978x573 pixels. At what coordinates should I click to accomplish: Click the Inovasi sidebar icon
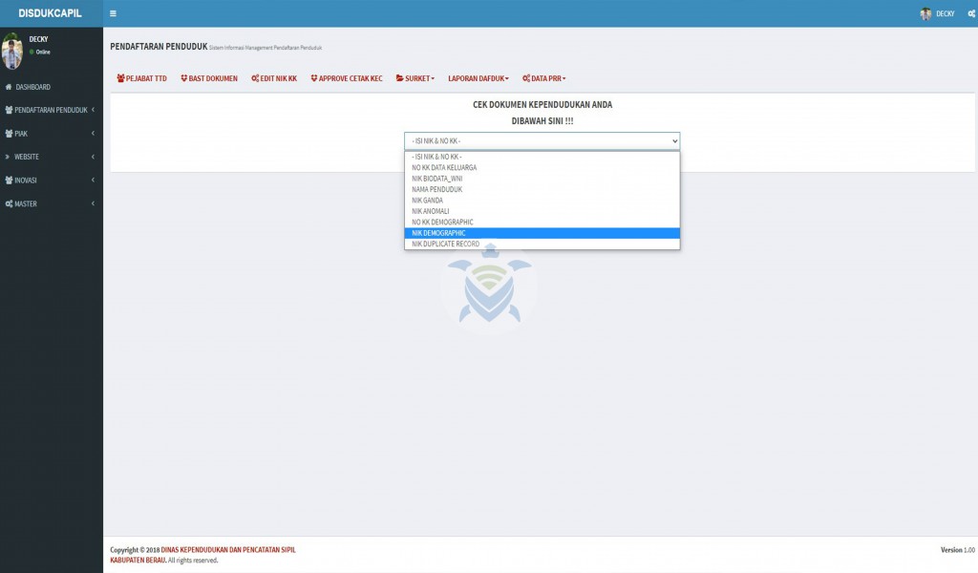[9, 180]
